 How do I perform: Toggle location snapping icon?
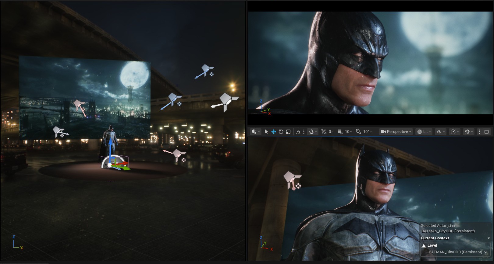tap(324, 132)
